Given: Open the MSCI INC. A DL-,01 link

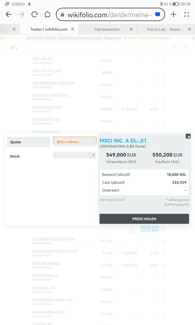Looking at the screenshot, I should (123, 141).
